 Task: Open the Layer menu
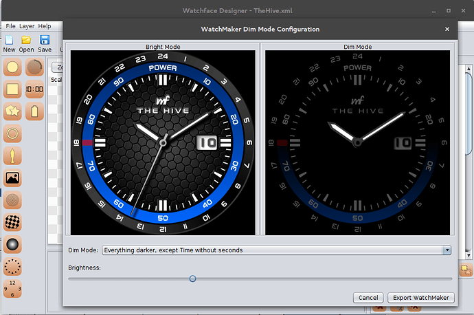pos(27,26)
